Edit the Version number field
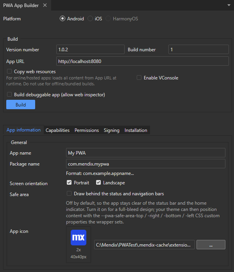The width and height of the screenshot is (234, 272). click(x=90, y=49)
